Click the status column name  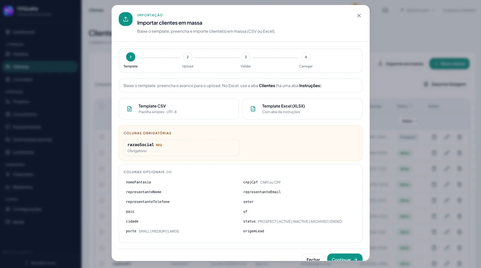point(250,221)
